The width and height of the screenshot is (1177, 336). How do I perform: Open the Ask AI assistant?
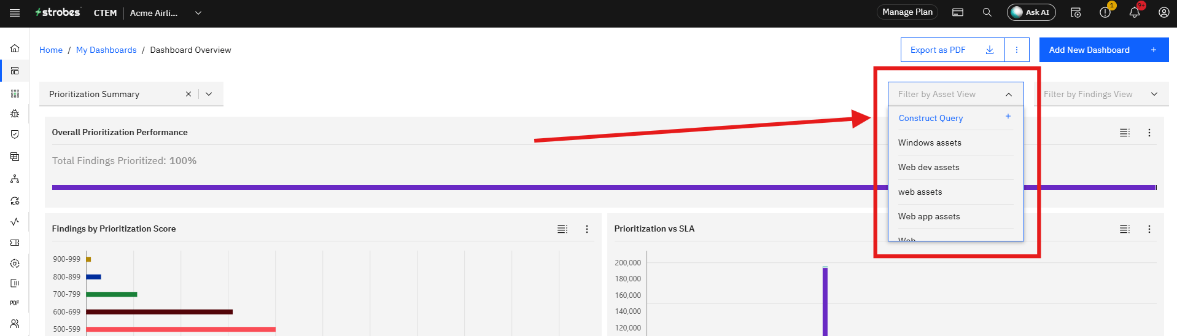[x=1031, y=12]
